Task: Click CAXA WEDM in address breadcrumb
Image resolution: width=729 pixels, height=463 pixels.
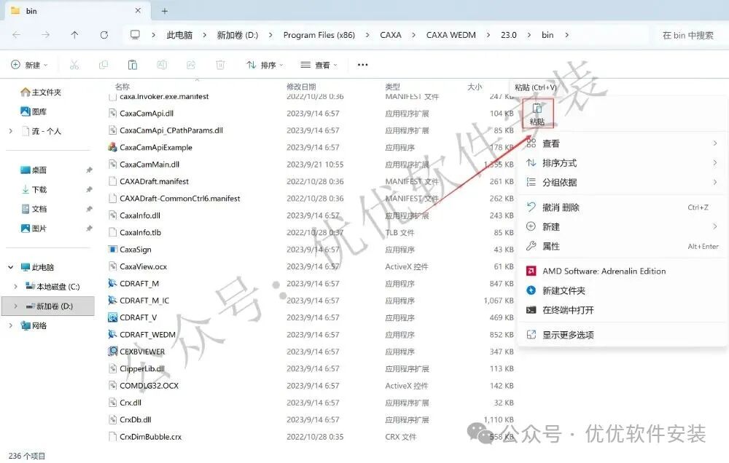Action: click(451, 35)
